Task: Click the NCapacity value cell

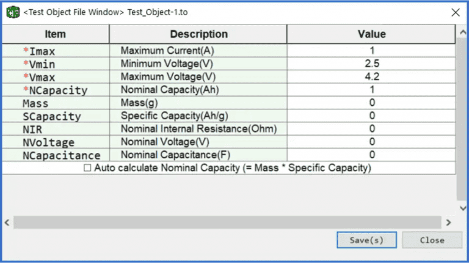Action: pos(371,90)
